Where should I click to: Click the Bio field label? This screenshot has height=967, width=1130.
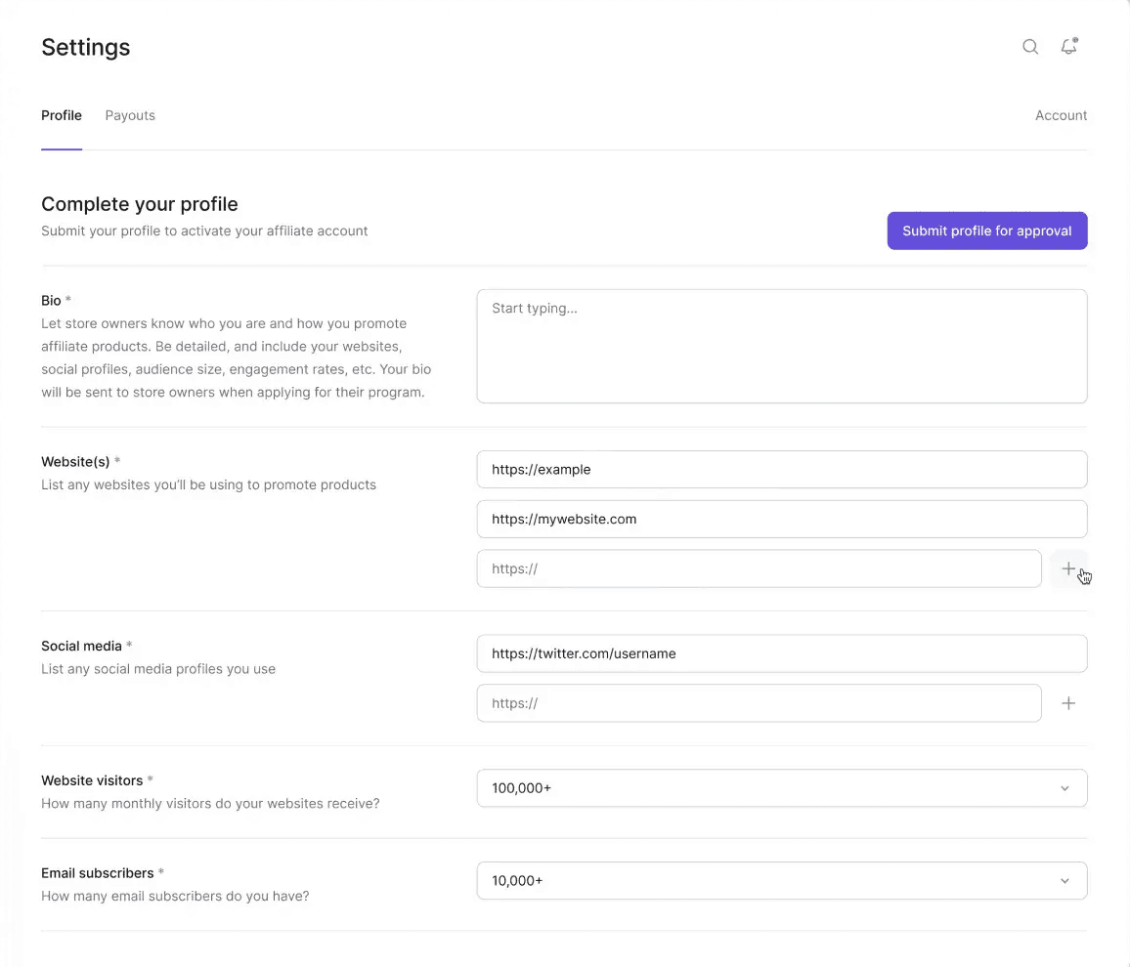click(51, 301)
